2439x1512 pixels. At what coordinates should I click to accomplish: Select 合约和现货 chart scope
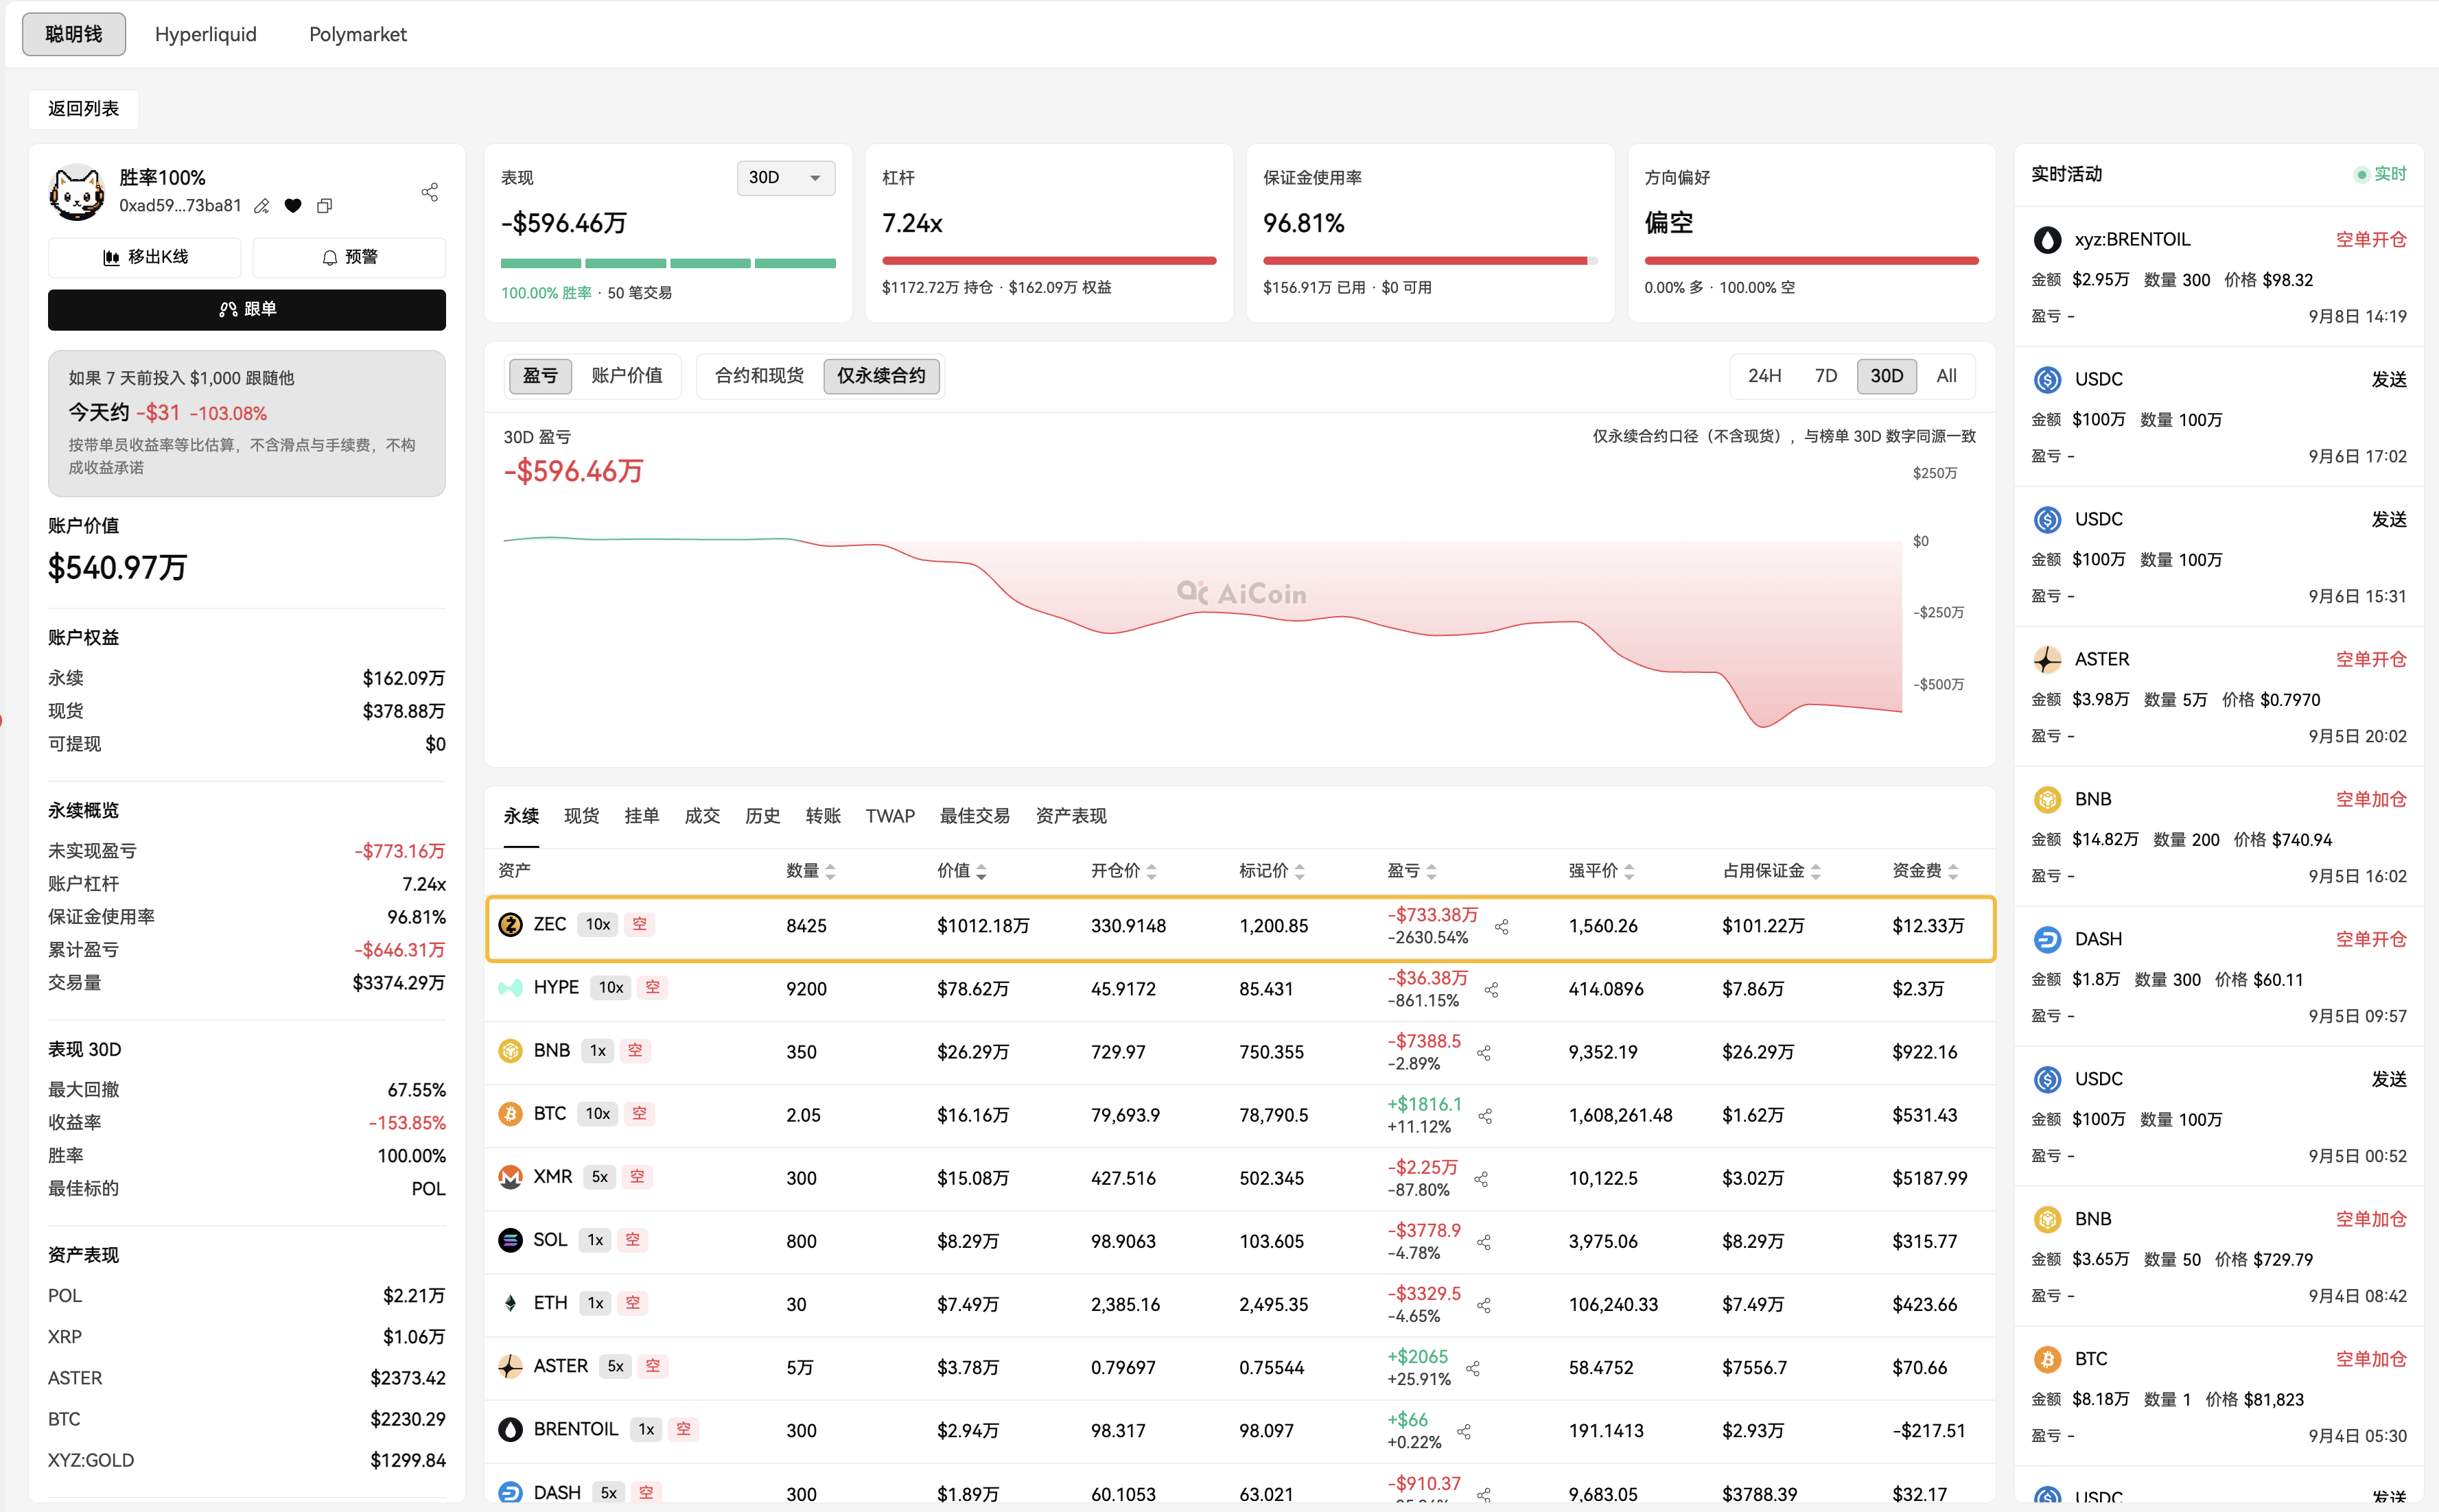click(759, 376)
